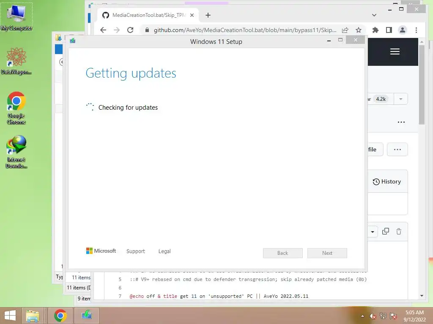Open My Computer desktop icon

click(16, 17)
